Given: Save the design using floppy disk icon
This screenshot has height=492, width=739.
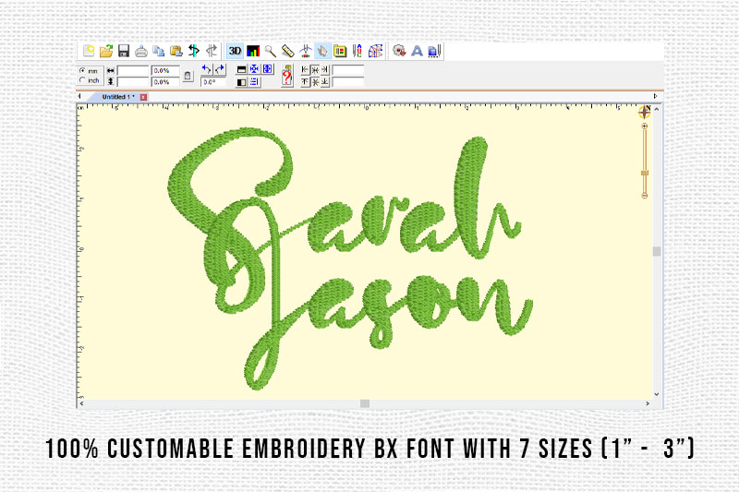Looking at the screenshot, I should pos(124,51).
